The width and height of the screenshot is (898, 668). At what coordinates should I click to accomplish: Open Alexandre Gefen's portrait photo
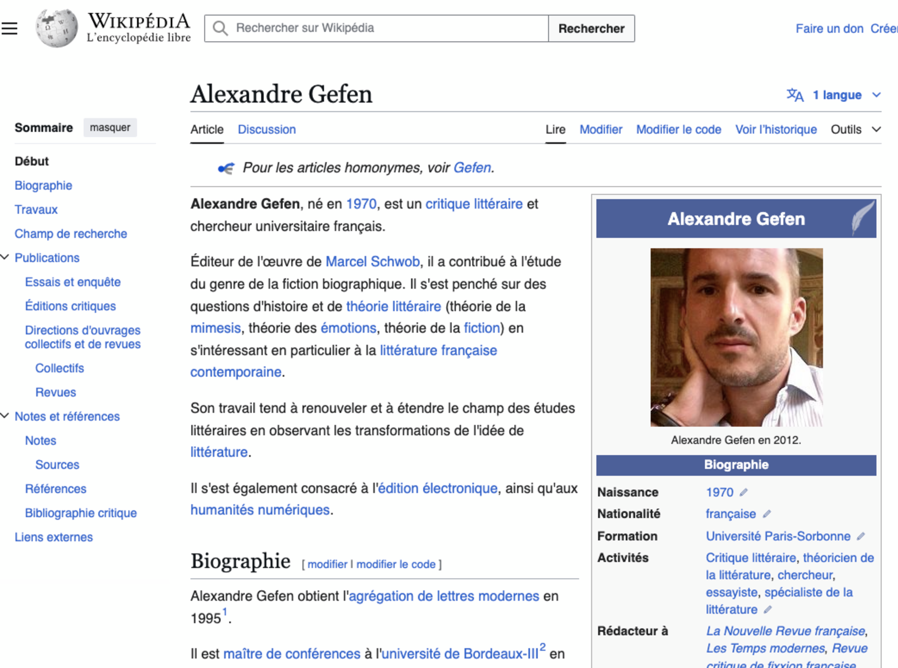pyautogui.click(x=736, y=337)
